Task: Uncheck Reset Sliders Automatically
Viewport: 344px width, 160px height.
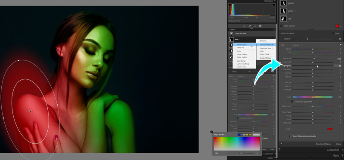Action: 291,136
